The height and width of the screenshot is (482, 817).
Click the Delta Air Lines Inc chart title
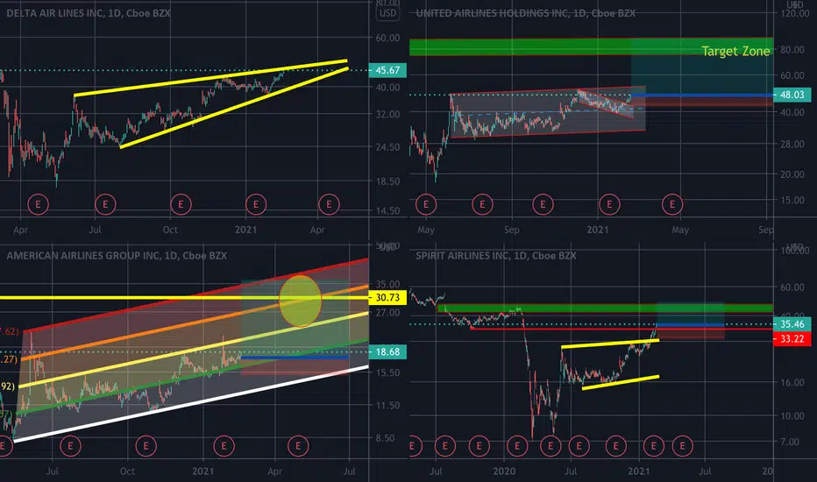tap(88, 13)
